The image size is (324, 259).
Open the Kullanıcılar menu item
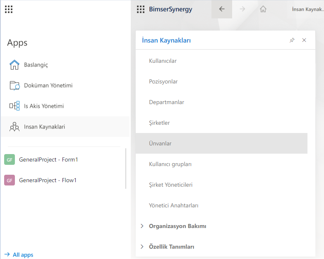click(163, 61)
